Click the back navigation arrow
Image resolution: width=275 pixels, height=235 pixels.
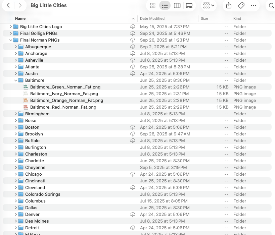8,5
